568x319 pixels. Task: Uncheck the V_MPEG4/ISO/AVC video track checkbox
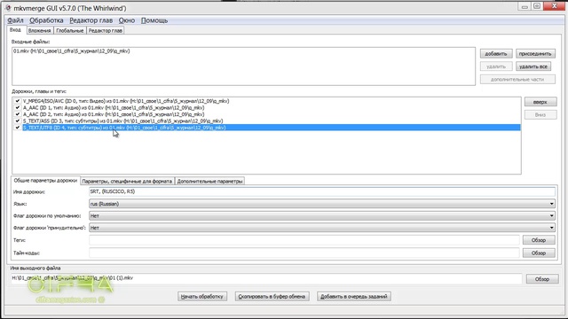[x=18, y=101]
